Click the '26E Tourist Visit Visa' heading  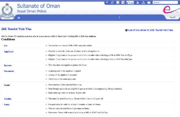click(x=16, y=29)
